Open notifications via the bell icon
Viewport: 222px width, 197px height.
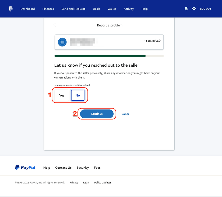point(186,9)
